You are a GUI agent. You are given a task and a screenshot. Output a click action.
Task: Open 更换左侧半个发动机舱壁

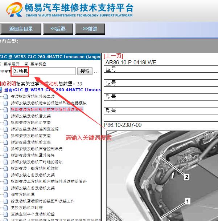click(33, 214)
